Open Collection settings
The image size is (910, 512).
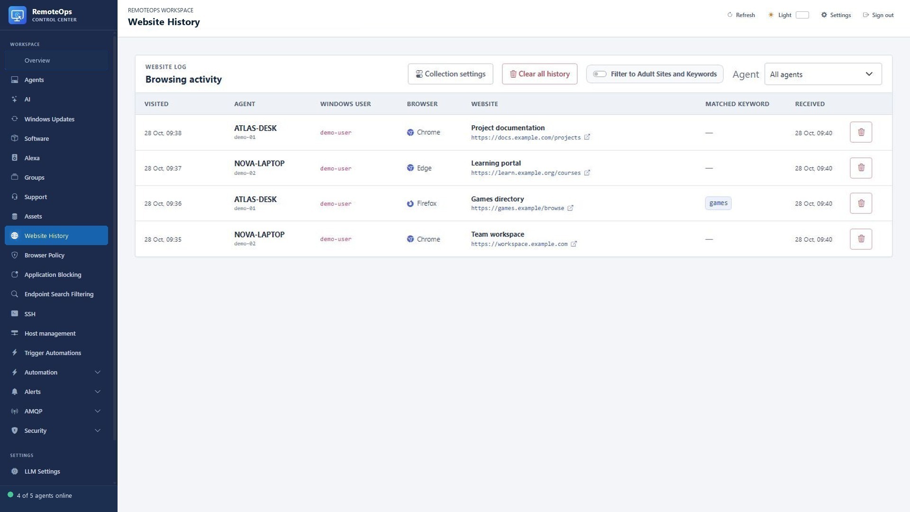click(x=450, y=74)
